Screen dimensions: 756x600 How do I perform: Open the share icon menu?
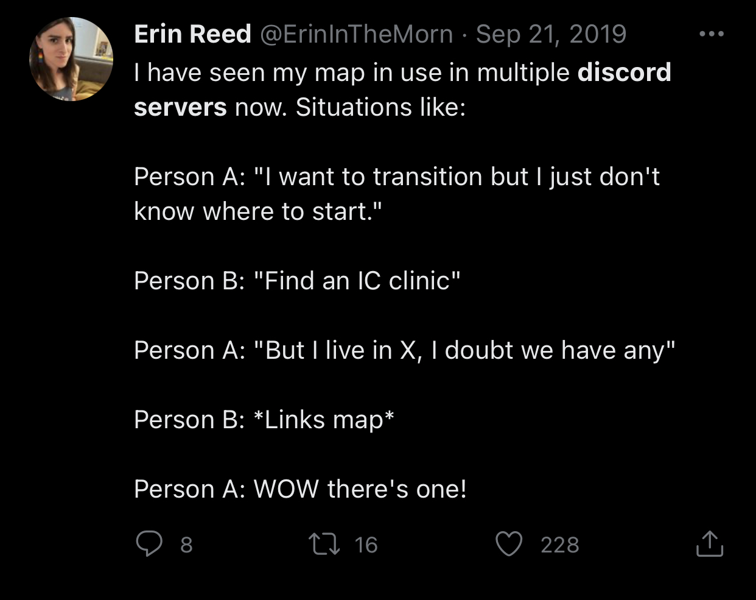click(709, 544)
